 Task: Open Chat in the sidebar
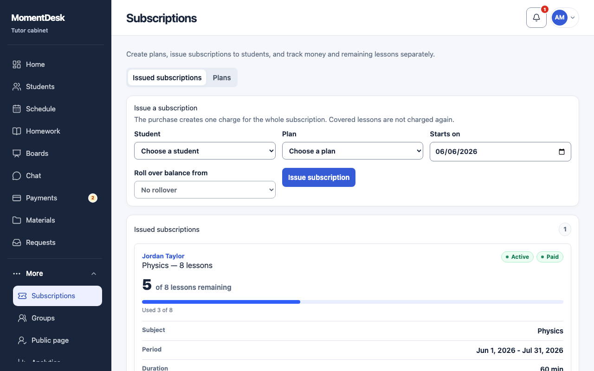(x=56, y=176)
